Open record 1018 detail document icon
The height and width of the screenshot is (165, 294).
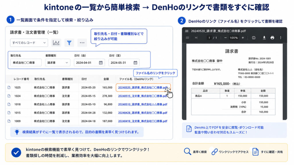click(9, 104)
